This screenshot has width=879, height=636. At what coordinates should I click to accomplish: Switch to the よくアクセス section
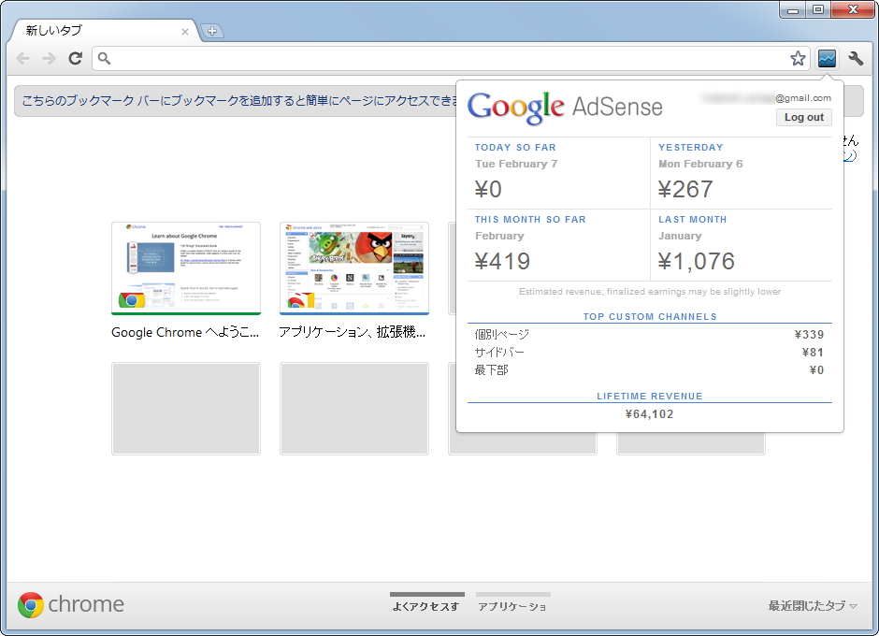(x=426, y=605)
